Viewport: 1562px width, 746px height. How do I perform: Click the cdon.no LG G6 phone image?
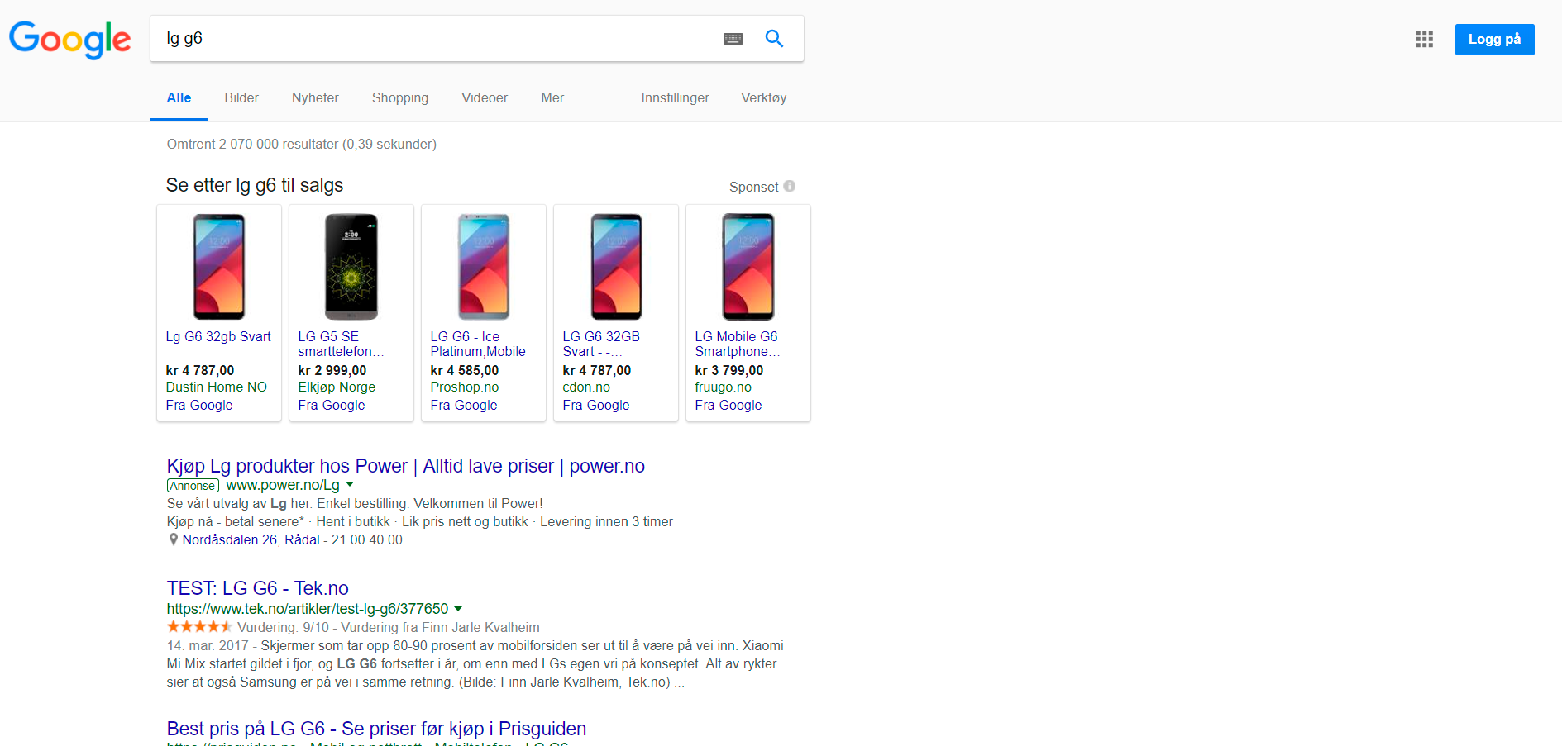coord(616,267)
